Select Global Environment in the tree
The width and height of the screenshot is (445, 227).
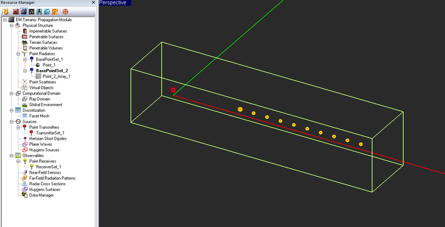pos(46,105)
